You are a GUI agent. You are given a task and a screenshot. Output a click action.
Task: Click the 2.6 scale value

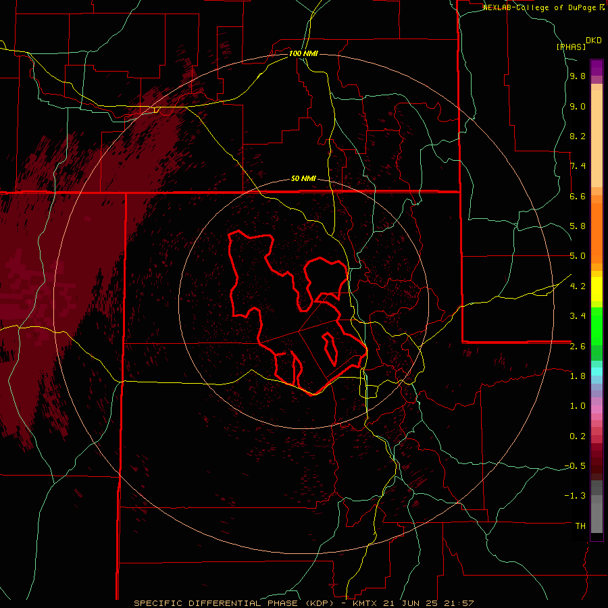tap(578, 347)
